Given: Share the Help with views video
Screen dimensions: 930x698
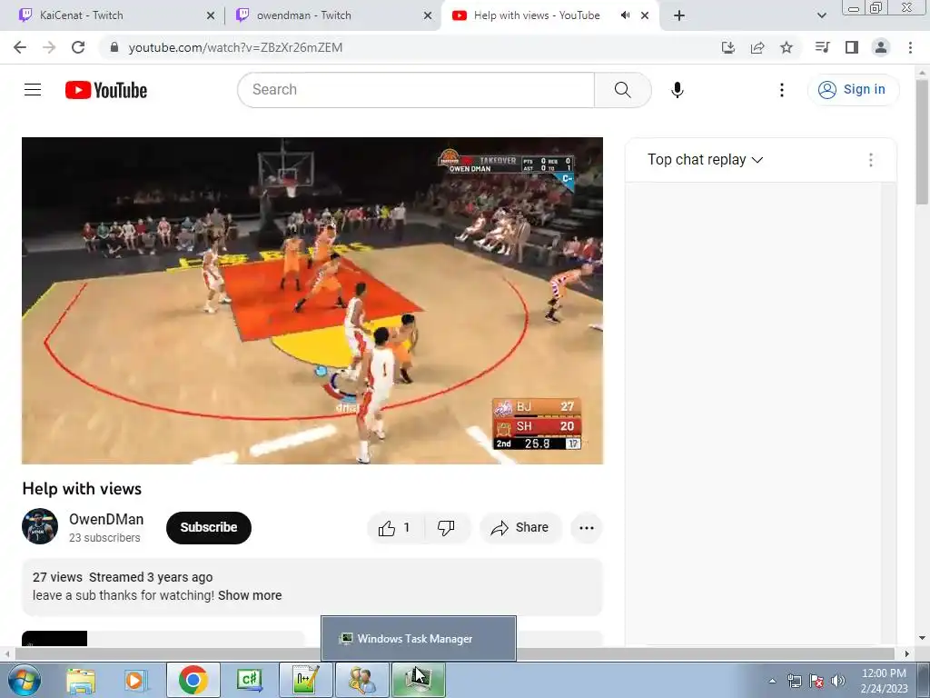Looking at the screenshot, I should click(519, 528).
